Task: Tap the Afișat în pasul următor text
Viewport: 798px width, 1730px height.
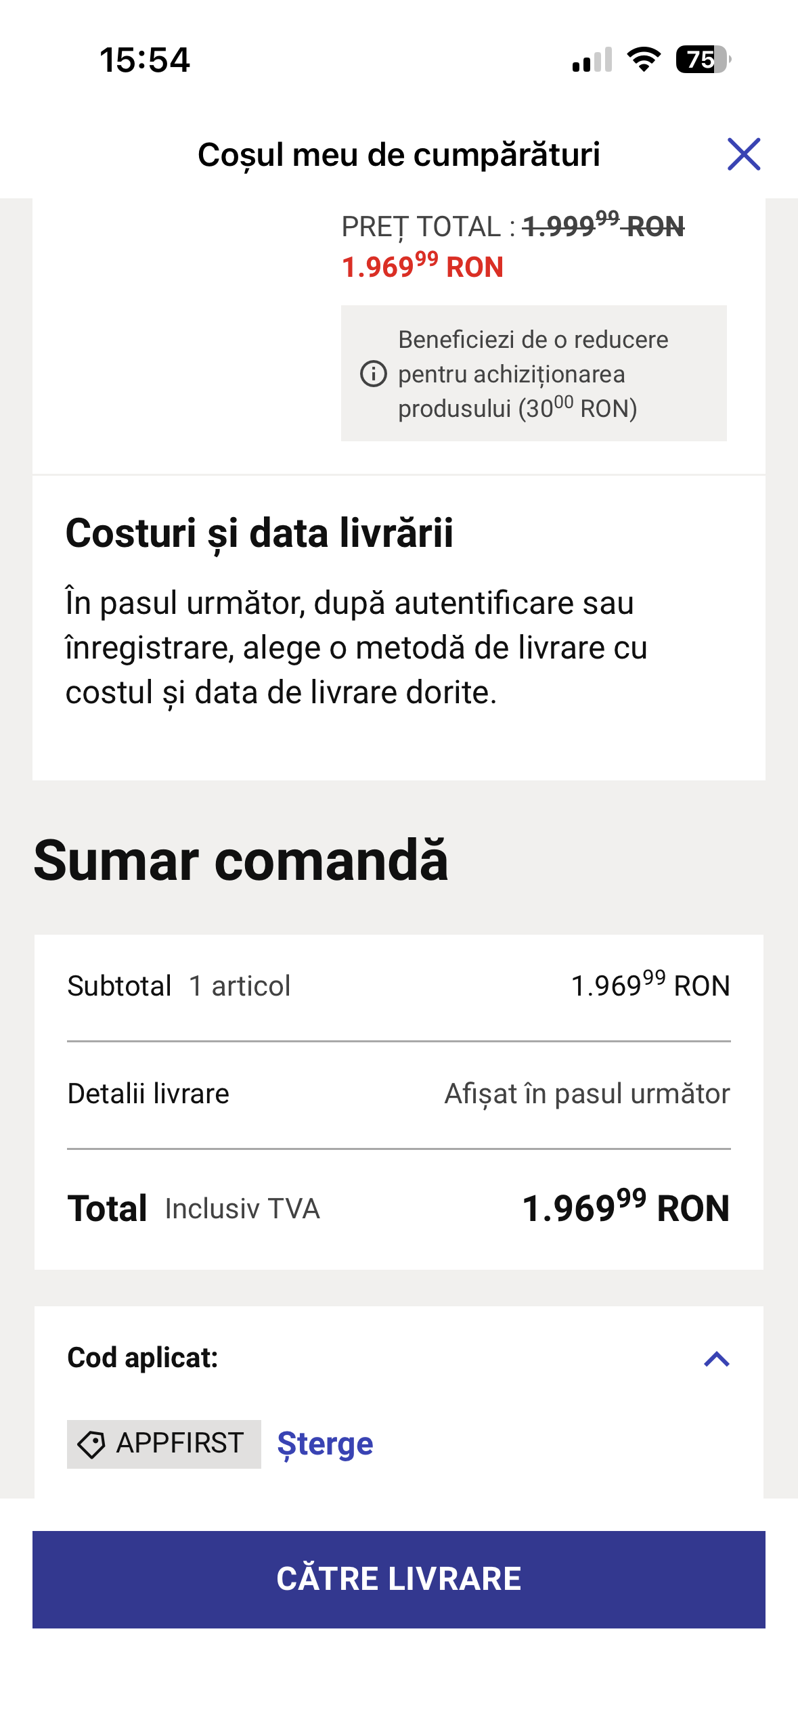Action: 587,1094
